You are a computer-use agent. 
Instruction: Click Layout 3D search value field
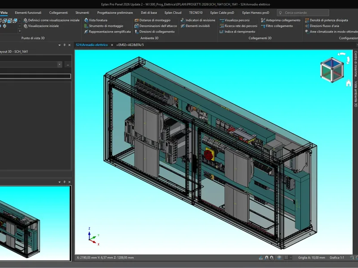tap(35, 76)
